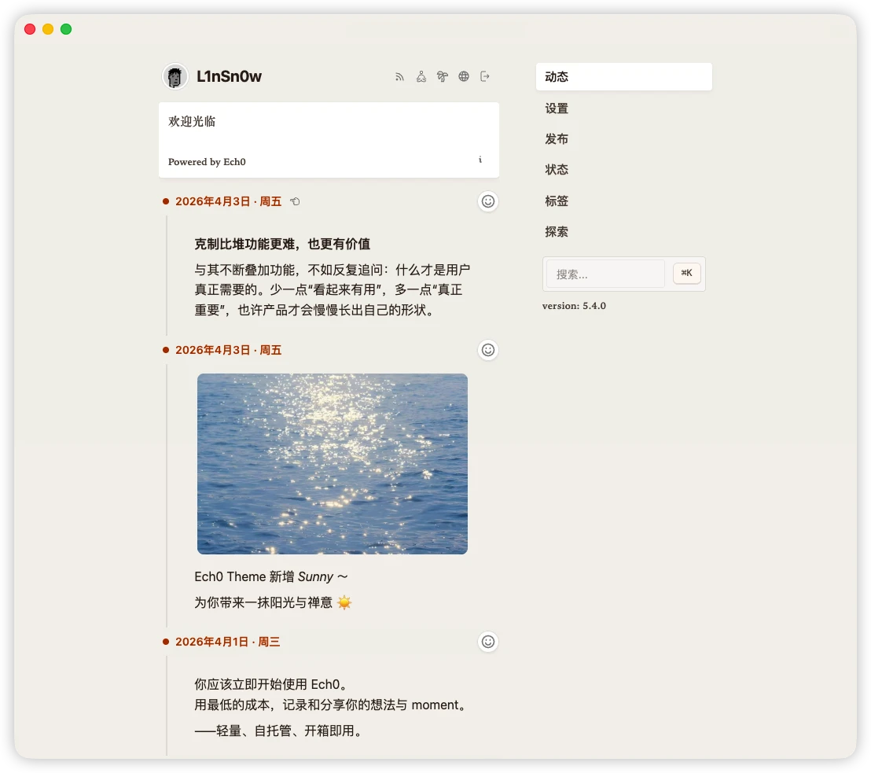Select the 动态 menu item
The image size is (871, 773).
pos(624,77)
